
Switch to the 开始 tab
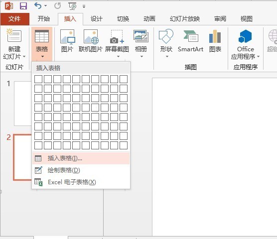pos(44,18)
